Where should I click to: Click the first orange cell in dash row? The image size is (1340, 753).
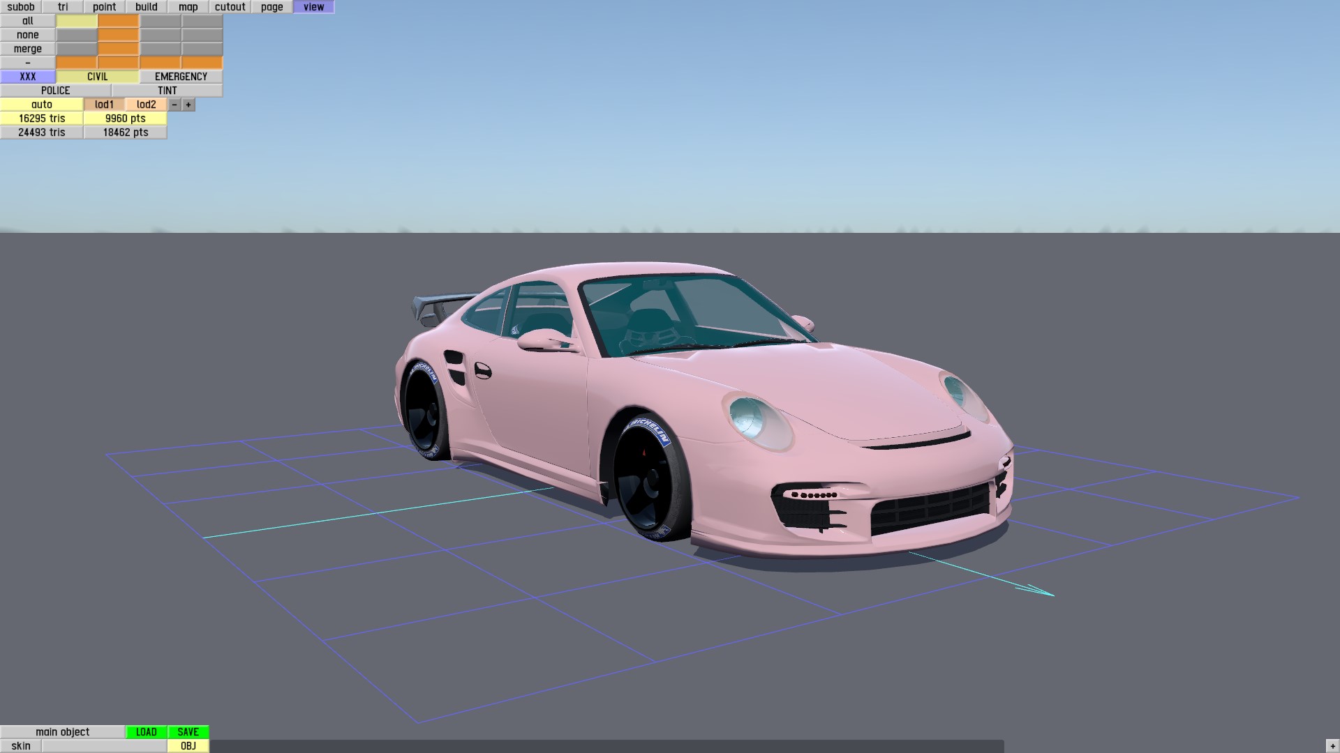[77, 63]
